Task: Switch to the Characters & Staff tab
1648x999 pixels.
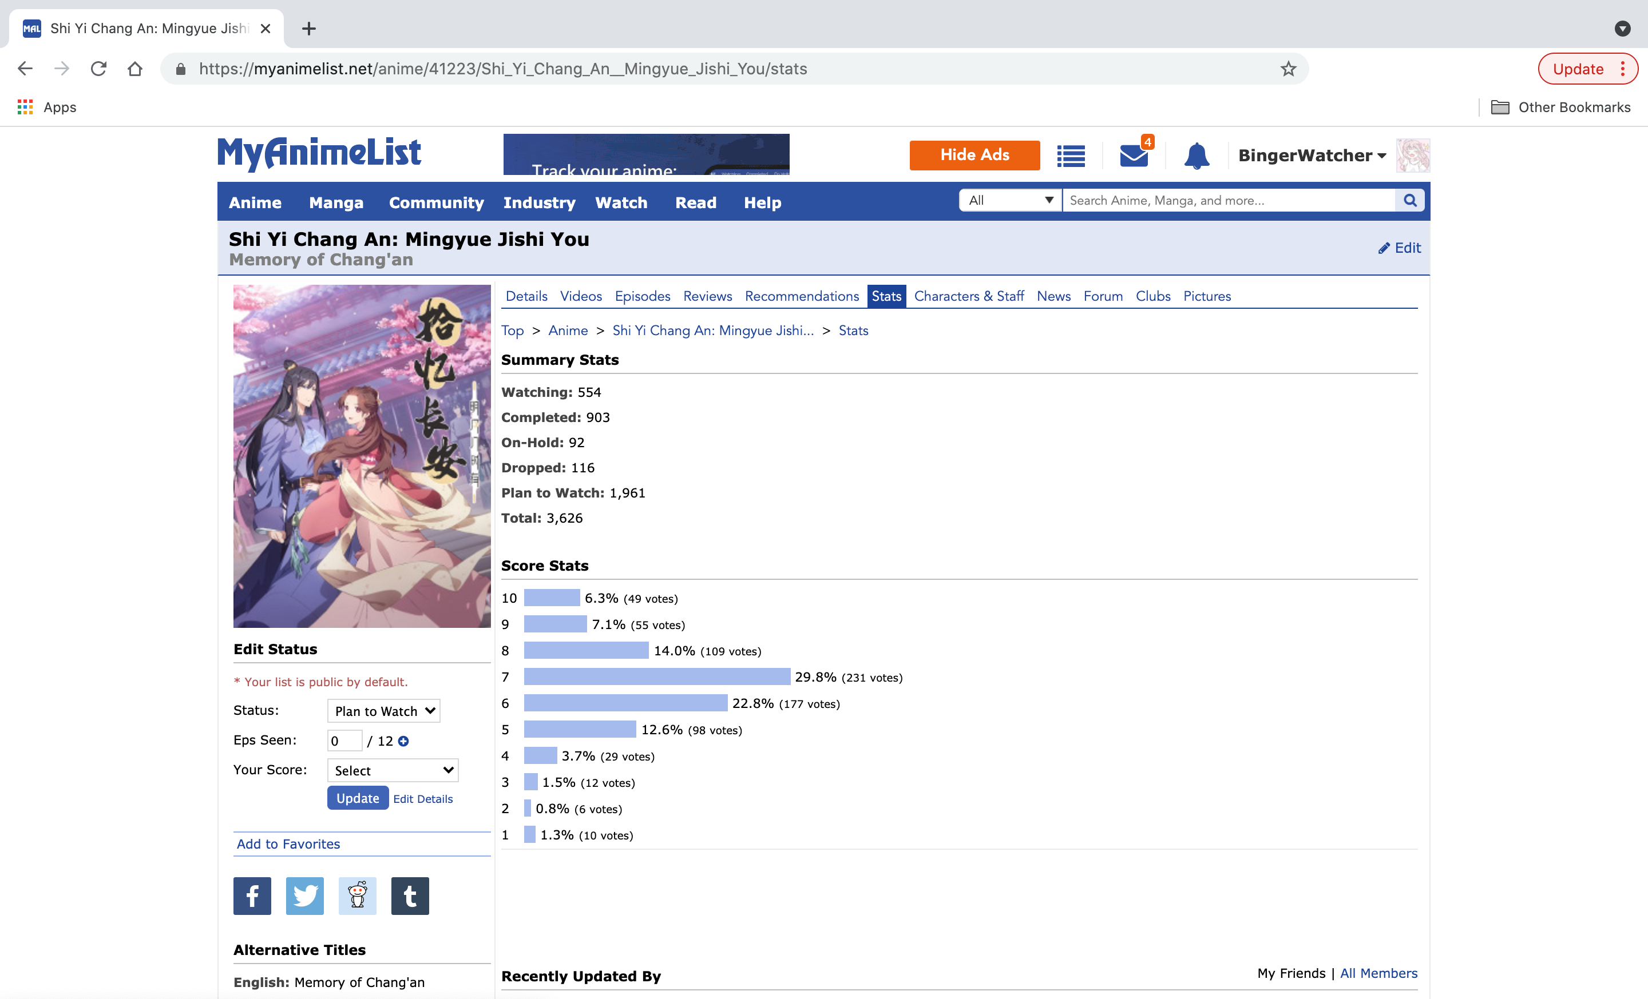Action: pyautogui.click(x=968, y=296)
